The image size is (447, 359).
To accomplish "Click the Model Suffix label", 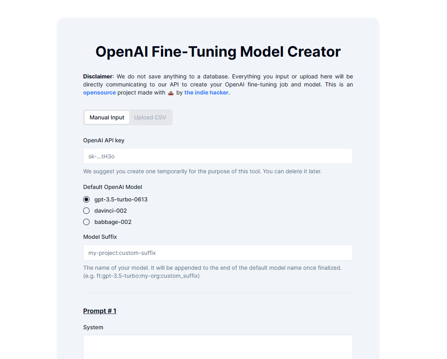I will click(100, 237).
